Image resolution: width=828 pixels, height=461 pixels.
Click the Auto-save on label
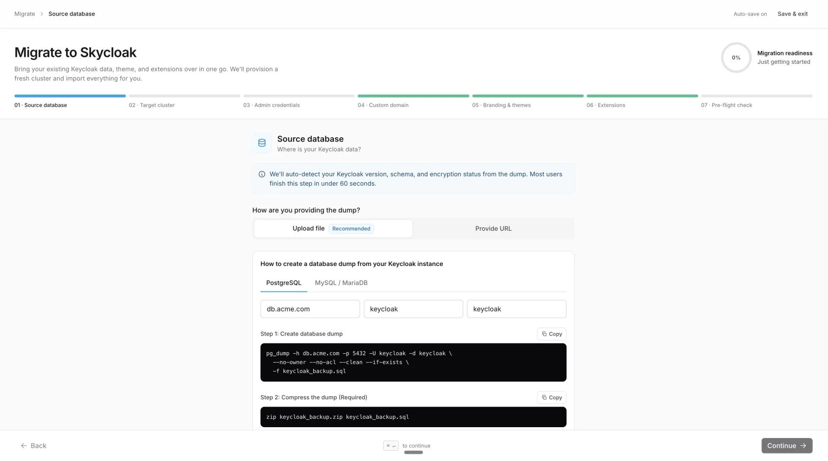(750, 14)
